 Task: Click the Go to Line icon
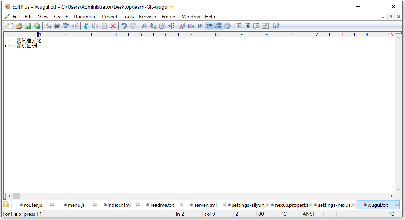171,26
